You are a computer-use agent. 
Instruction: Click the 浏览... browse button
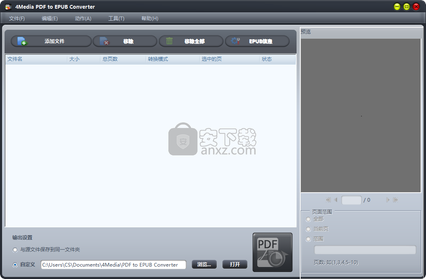tap(204, 265)
